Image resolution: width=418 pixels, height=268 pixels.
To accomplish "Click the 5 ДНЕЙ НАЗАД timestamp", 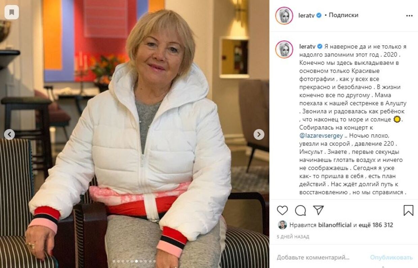I will [x=293, y=237].
